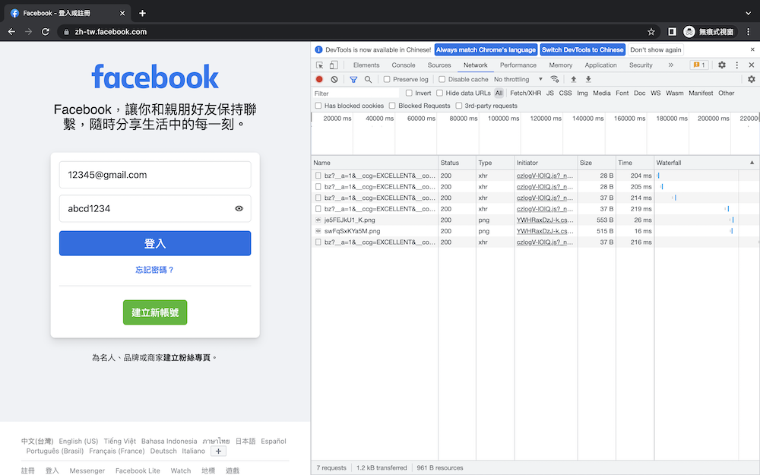The height and width of the screenshot is (475, 760).
Task: Open the No throttling dropdown
Action: (518, 79)
